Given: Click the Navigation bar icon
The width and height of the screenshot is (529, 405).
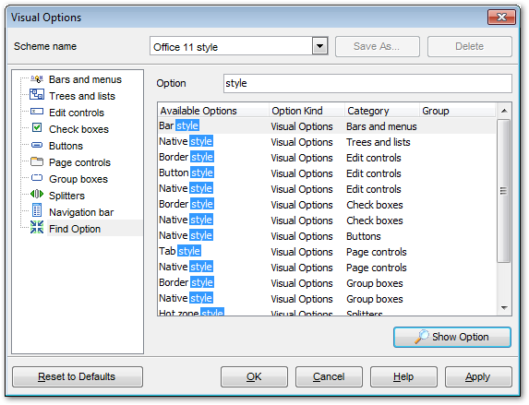Looking at the screenshot, I should click(x=37, y=210).
